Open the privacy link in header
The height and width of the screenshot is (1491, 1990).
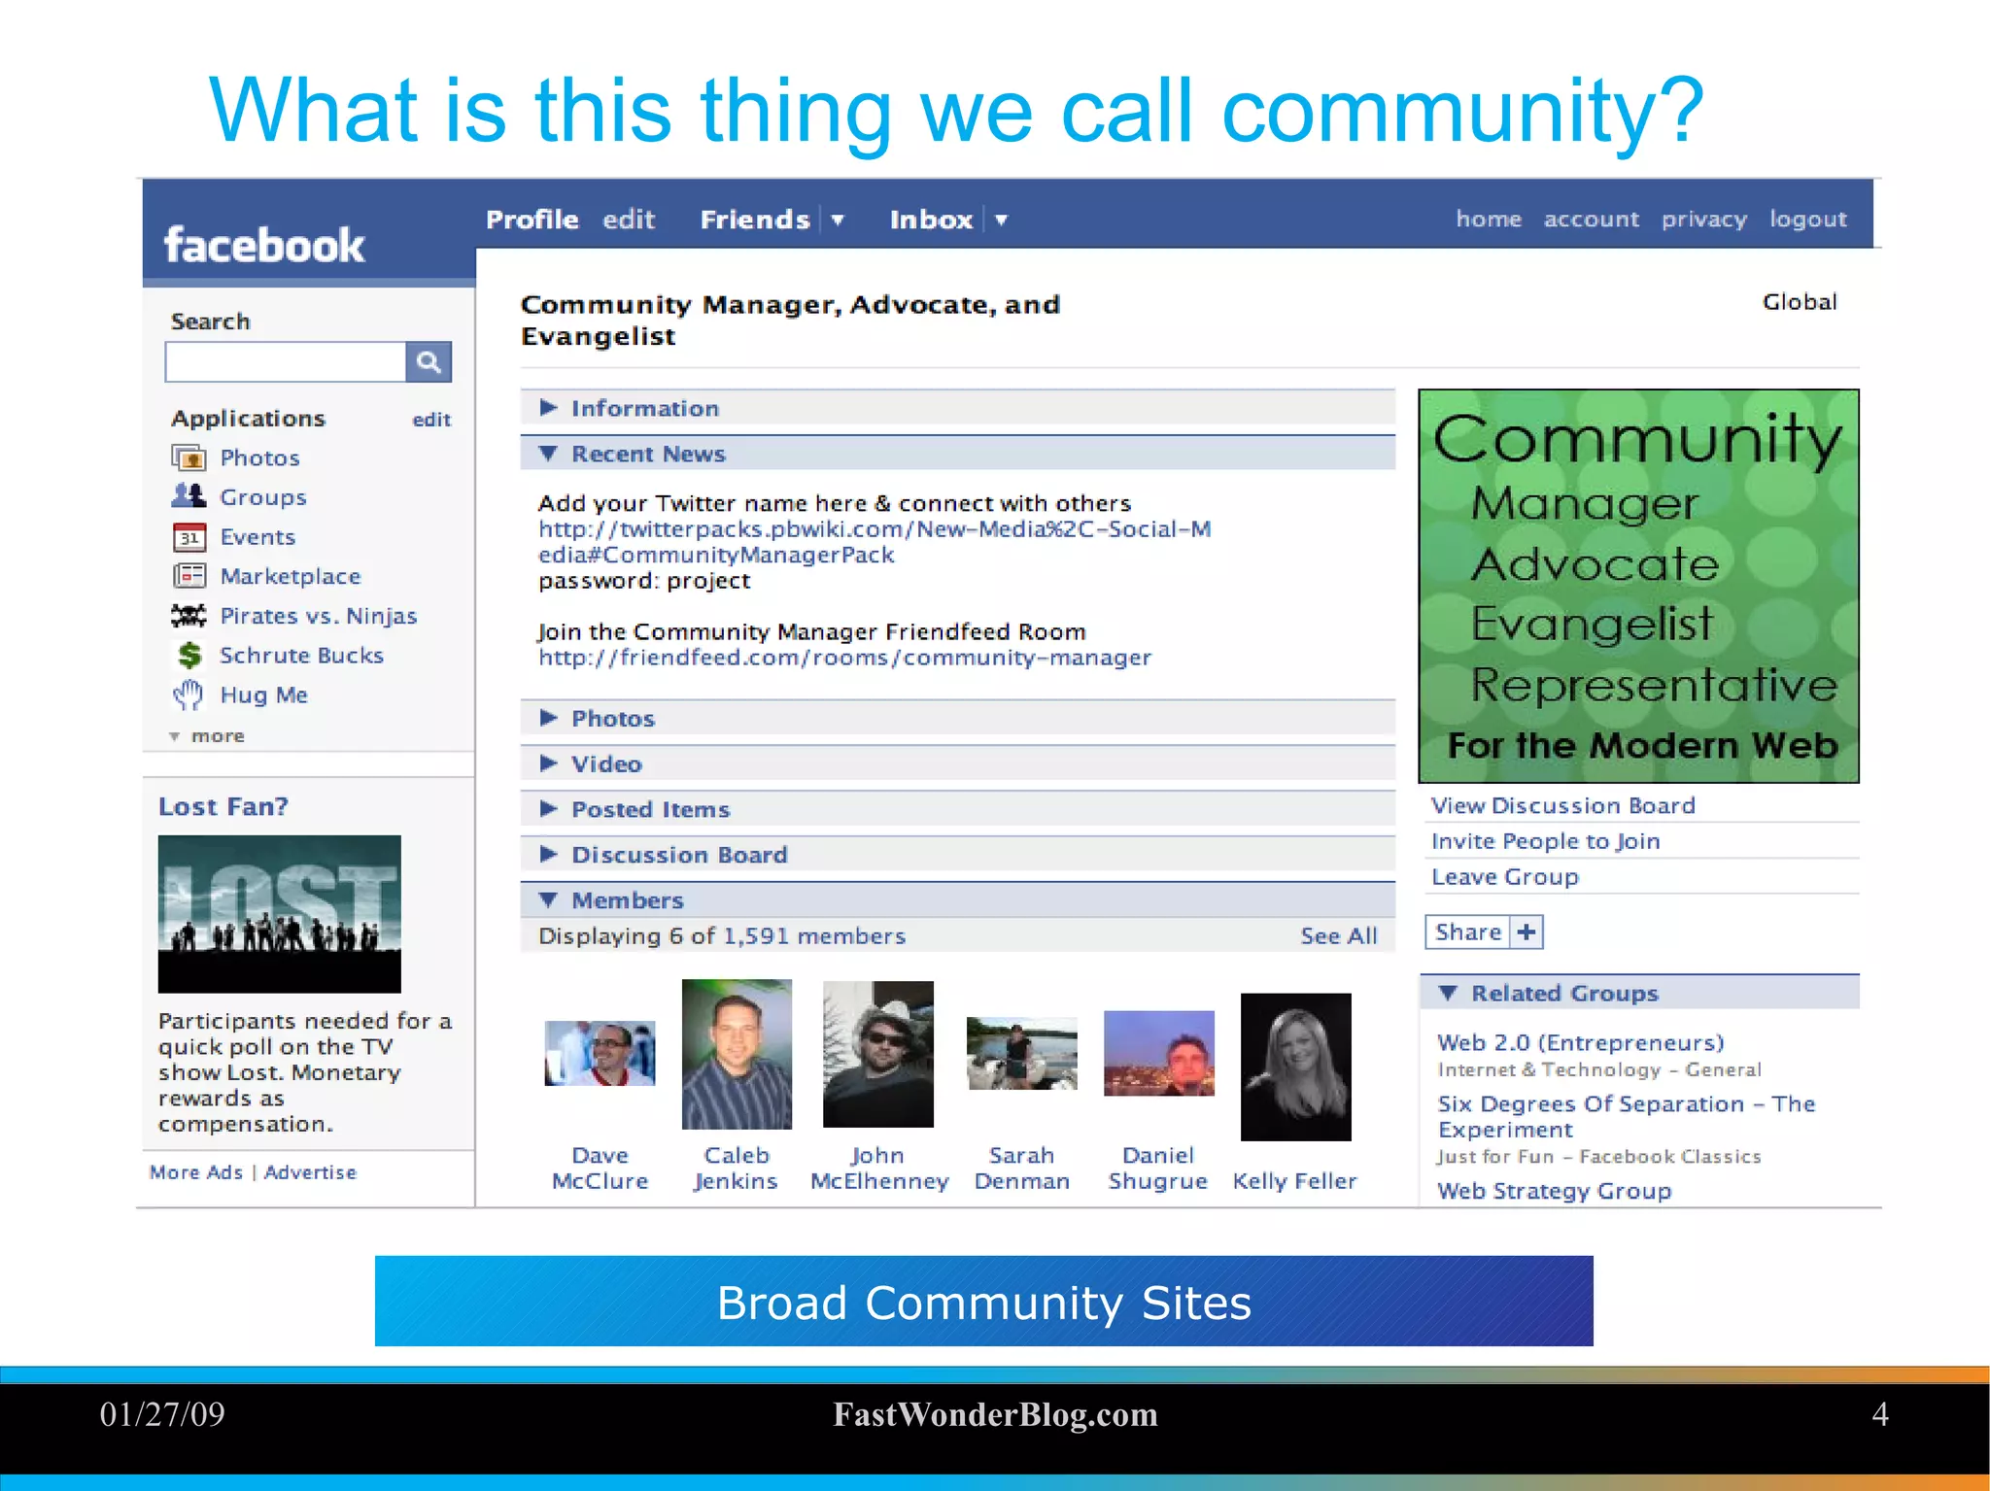pos(1704,220)
